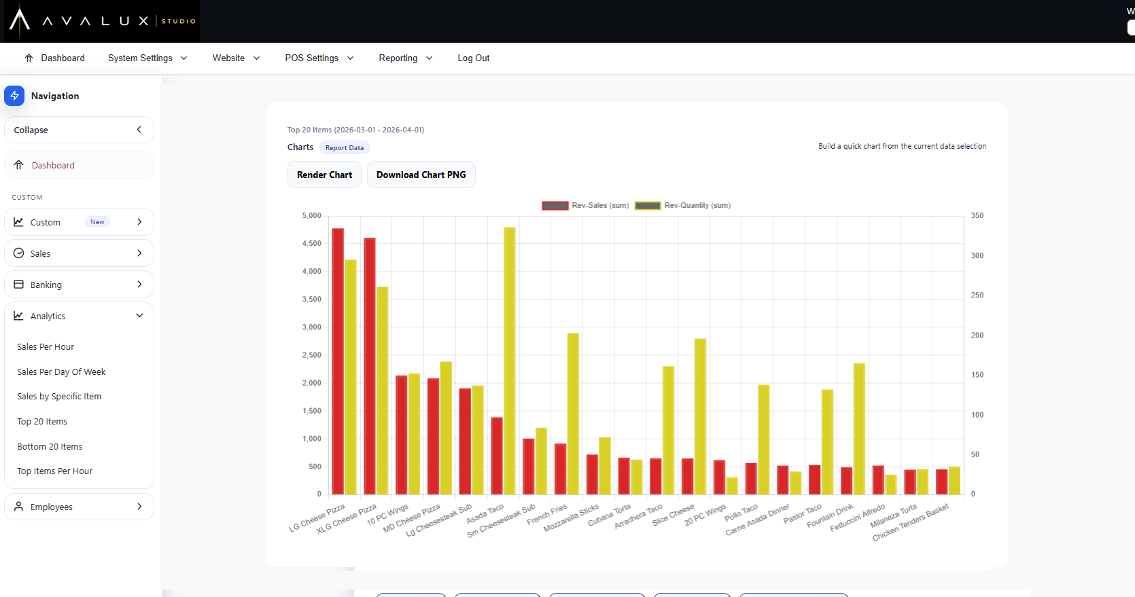Click Download Chart PNG button
This screenshot has height=597, width=1135.
pyautogui.click(x=421, y=175)
